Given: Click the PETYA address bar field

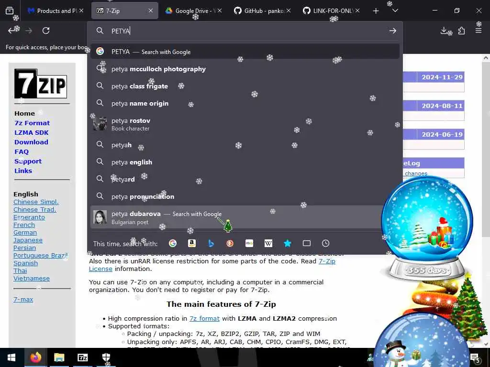Looking at the screenshot, I should pyautogui.click(x=245, y=31).
